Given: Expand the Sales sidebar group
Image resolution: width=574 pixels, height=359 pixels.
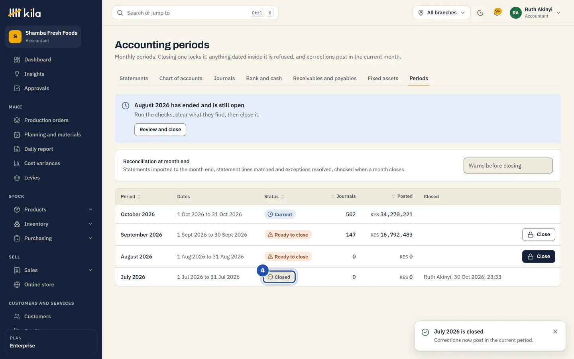Looking at the screenshot, I should 51,270.
